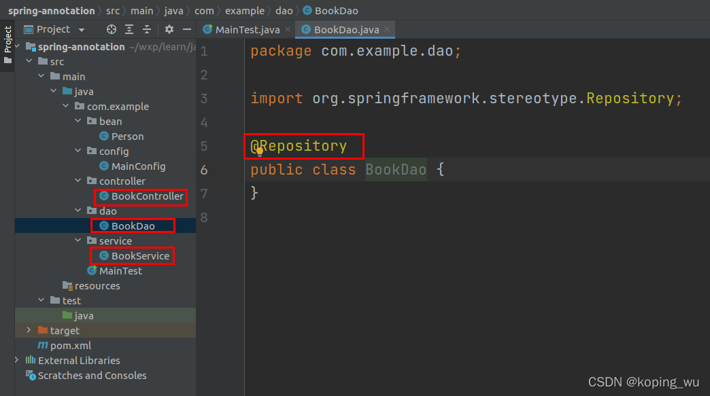This screenshot has height=396, width=710.
Task: Click the orange target folder icon
Action: pyautogui.click(x=43, y=330)
